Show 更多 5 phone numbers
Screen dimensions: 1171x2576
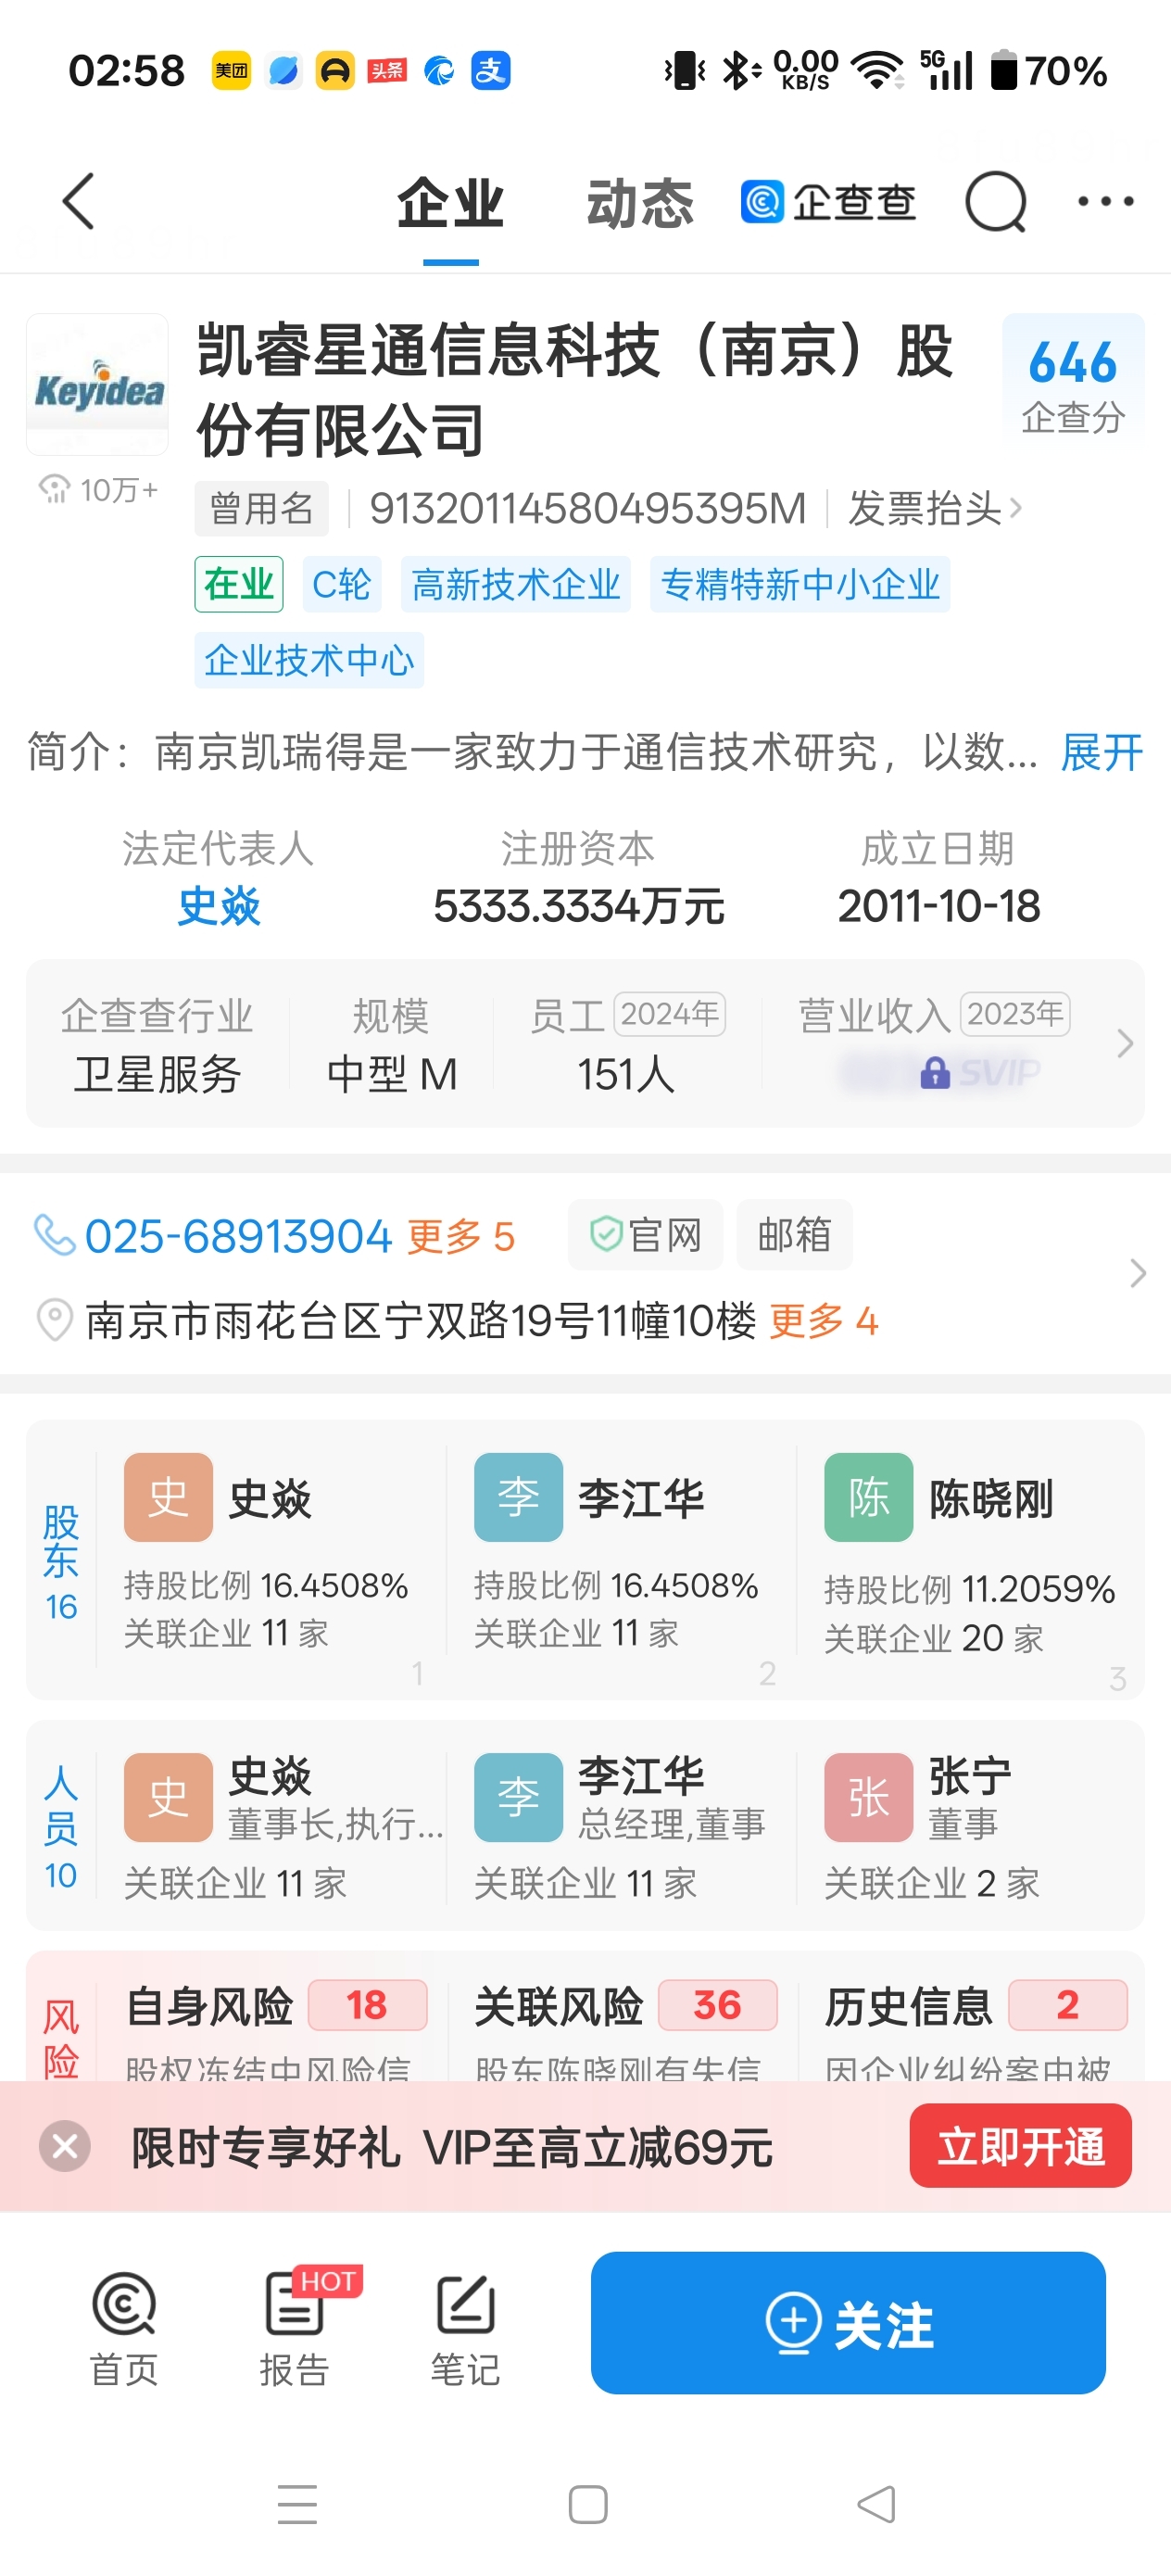click(461, 1237)
